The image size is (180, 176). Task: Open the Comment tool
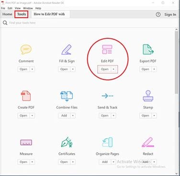pyautogui.click(x=23, y=69)
